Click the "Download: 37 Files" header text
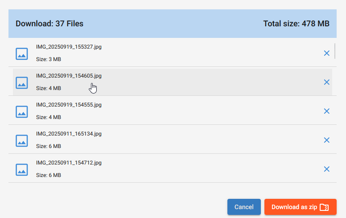The height and width of the screenshot is (218, 346). (x=49, y=24)
